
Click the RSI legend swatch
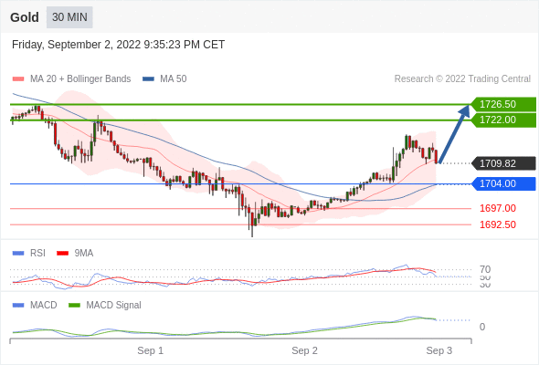point(18,254)
